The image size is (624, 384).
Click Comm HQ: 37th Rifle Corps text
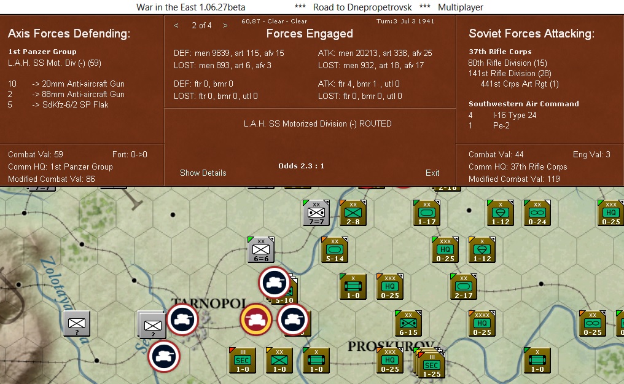(x=518, y=167)
